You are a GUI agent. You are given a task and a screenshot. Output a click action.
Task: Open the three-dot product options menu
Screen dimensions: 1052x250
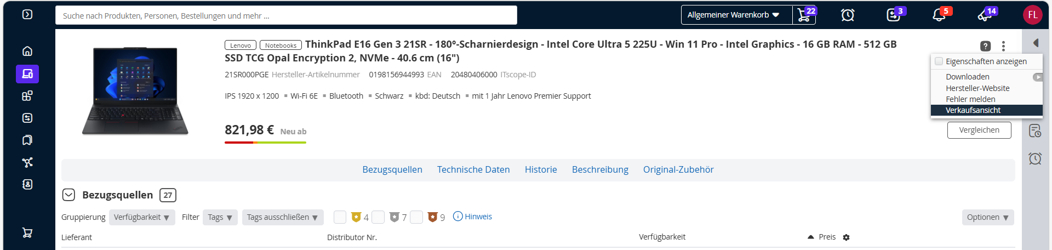click(1003, 46)
